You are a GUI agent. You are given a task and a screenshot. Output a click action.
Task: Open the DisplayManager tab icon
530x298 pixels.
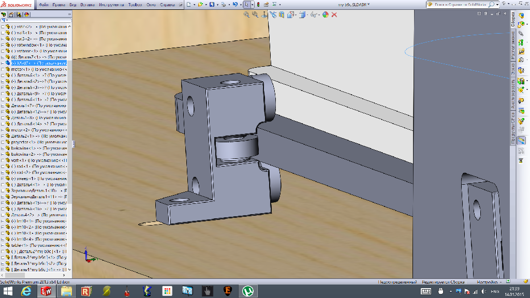(x=26, y=14)
